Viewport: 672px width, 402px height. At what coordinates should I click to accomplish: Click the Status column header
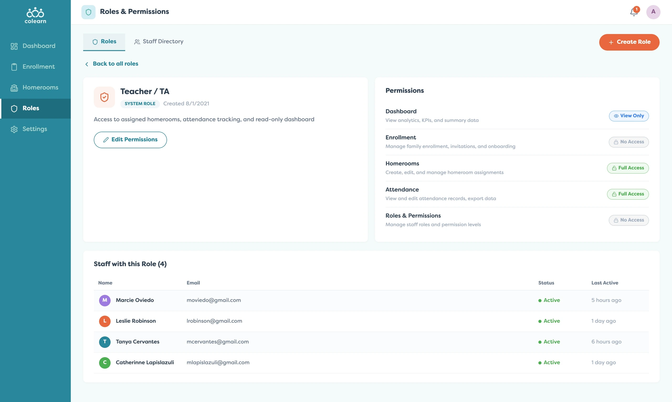tap(546, 283)
